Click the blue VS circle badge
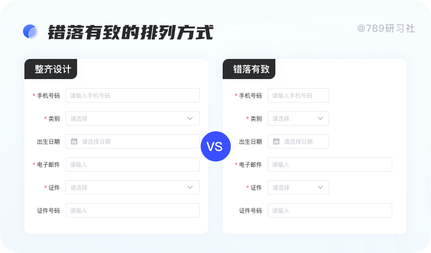Image resolution: width=431 pixels, height=253 pixels. [x=215, y=146]
